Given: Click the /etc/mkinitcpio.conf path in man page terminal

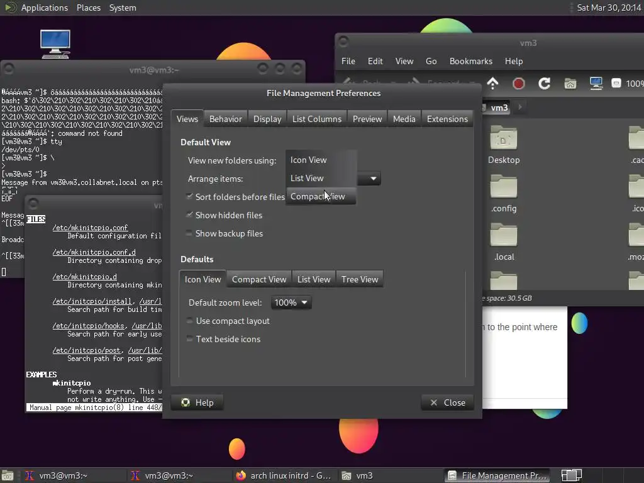Looking at the screenshot, I should (x=90, y=228).
